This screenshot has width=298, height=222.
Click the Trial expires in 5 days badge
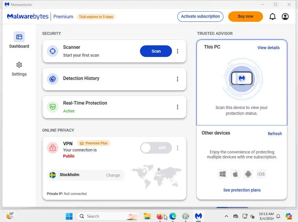tap(96, 17)
